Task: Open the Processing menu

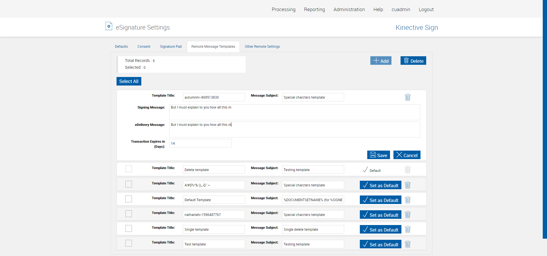Action: tap(283, 9)
